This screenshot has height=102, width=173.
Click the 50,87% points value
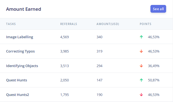click(x=153, y=80)
